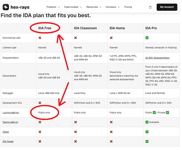Image resolution: width=182 pixels, height=150 pixels.
Task: Click the Disassemblers row label
Action: coord(11,58)
